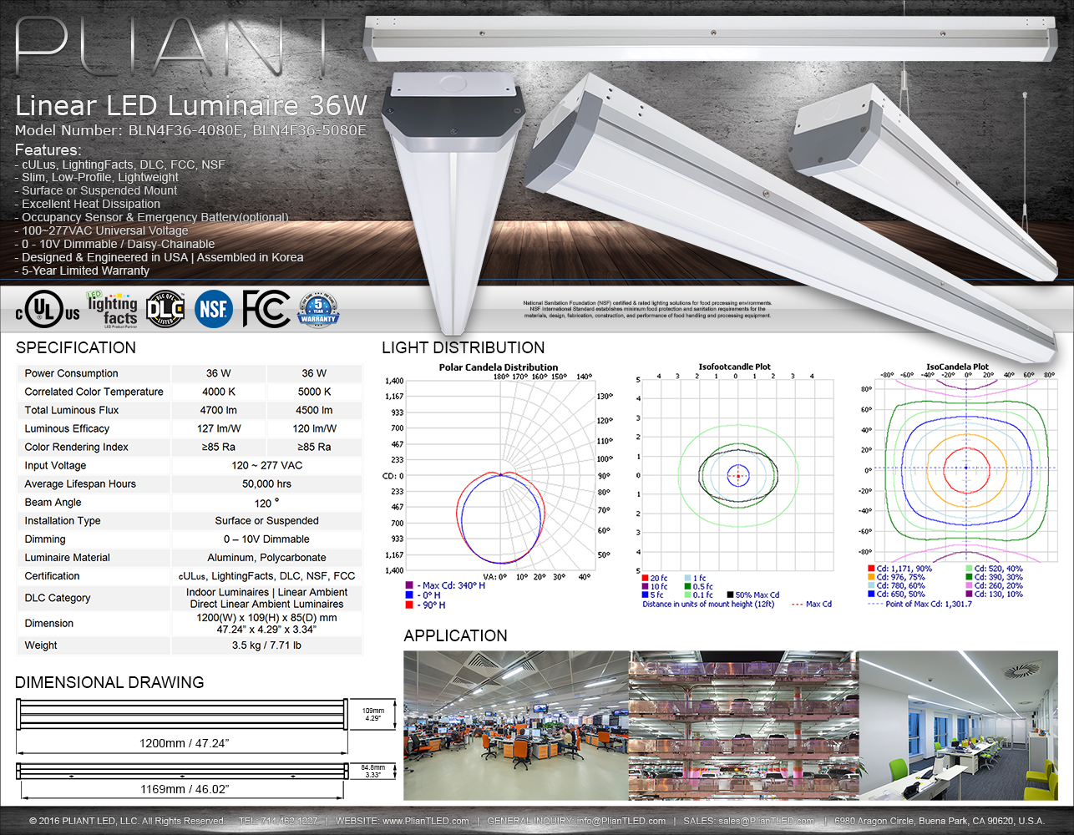Click the red '90° H' legend marker
Viewport: 1074px width, 835px height.
click(409, 605)
